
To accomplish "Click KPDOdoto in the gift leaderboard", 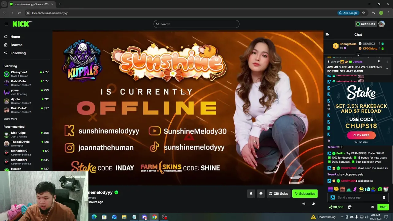I will coord(370,48).
